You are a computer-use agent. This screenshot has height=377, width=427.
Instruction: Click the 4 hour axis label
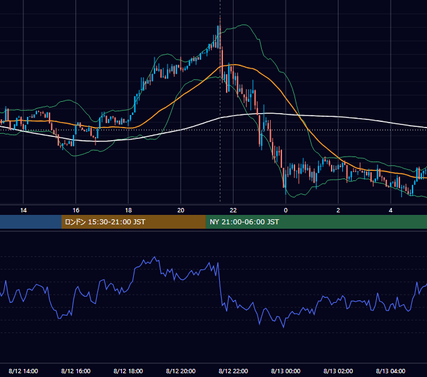pyautogui.click(x=391, y=210)
